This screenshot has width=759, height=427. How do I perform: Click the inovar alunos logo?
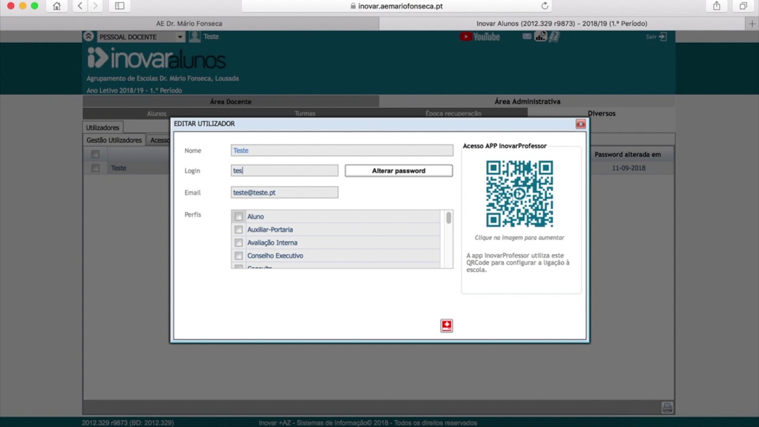[157, 59]
